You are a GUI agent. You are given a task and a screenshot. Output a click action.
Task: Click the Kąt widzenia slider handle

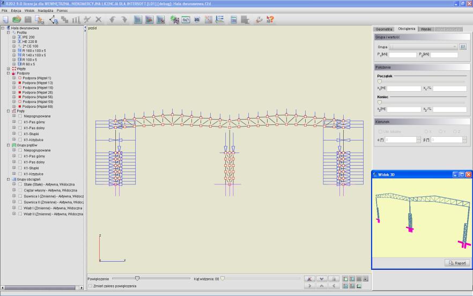point(223,278)
